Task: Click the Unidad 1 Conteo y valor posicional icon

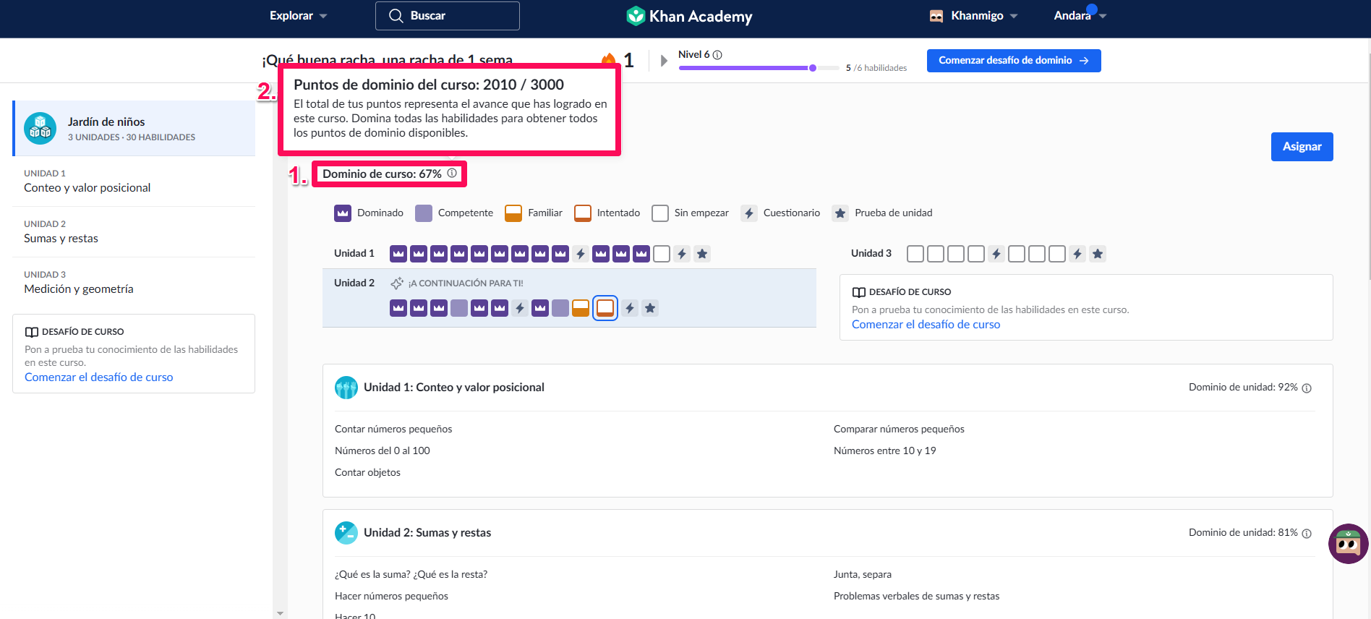Action: coord(346,388)
